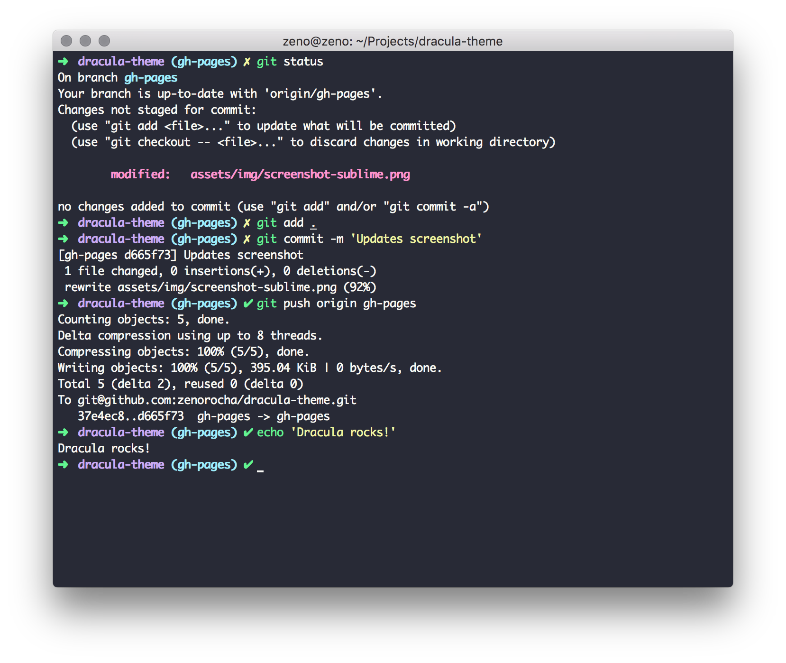Click the purple dracula-theme name in the prompt
This screenshot has width=786, height=663.
[121, 61]
